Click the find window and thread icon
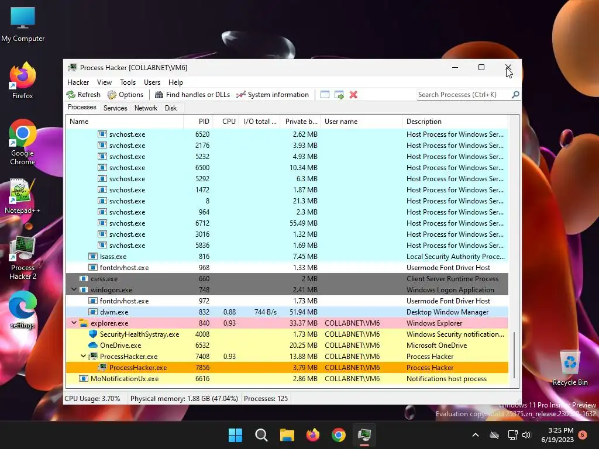 pyautogui.click(x=339, y=95)
